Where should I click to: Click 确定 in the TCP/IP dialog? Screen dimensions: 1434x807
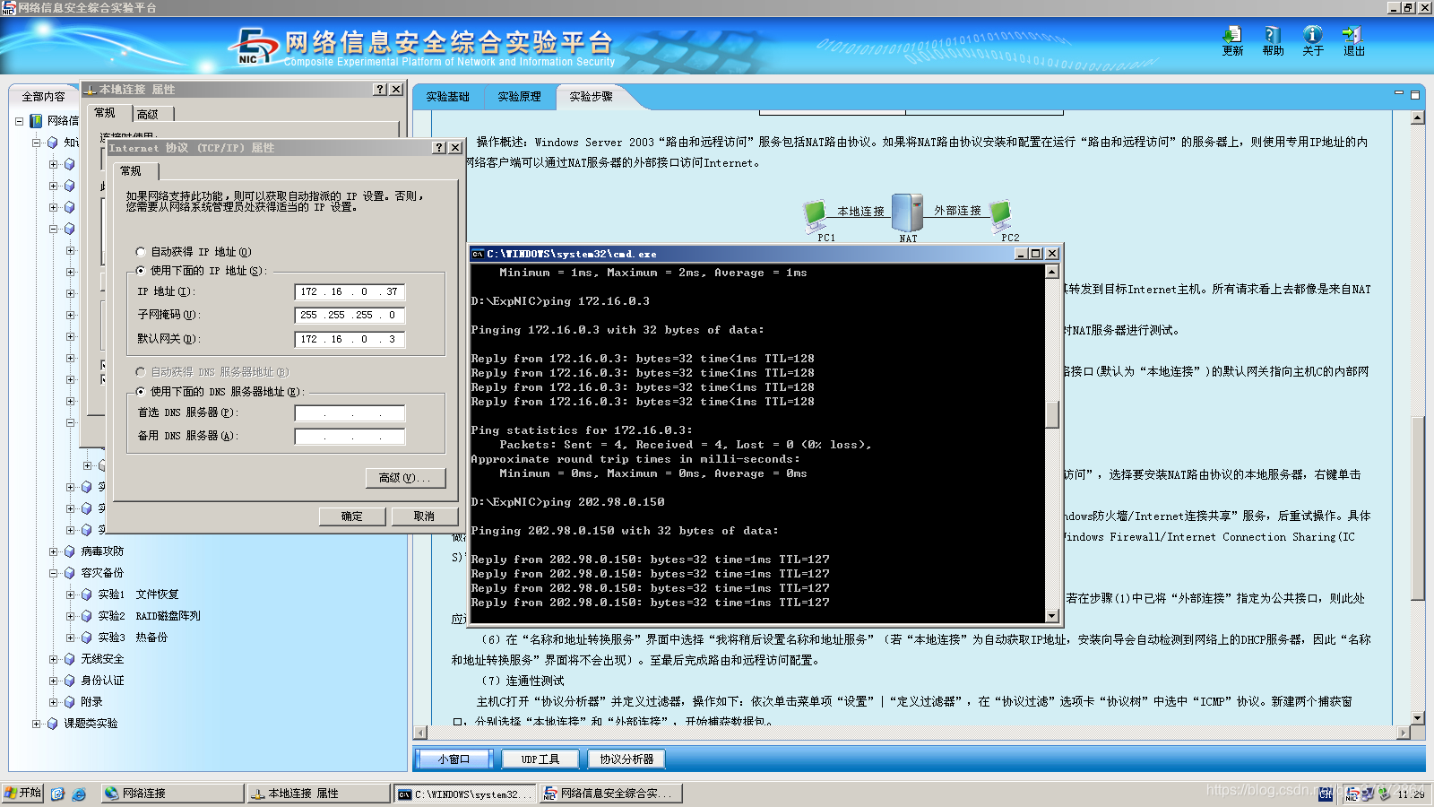[x=352, y=516]
